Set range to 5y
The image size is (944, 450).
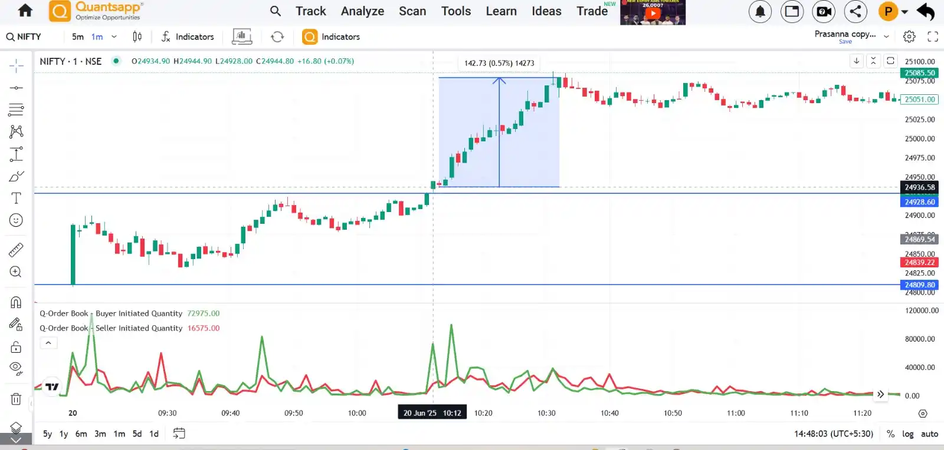(47, 434)
